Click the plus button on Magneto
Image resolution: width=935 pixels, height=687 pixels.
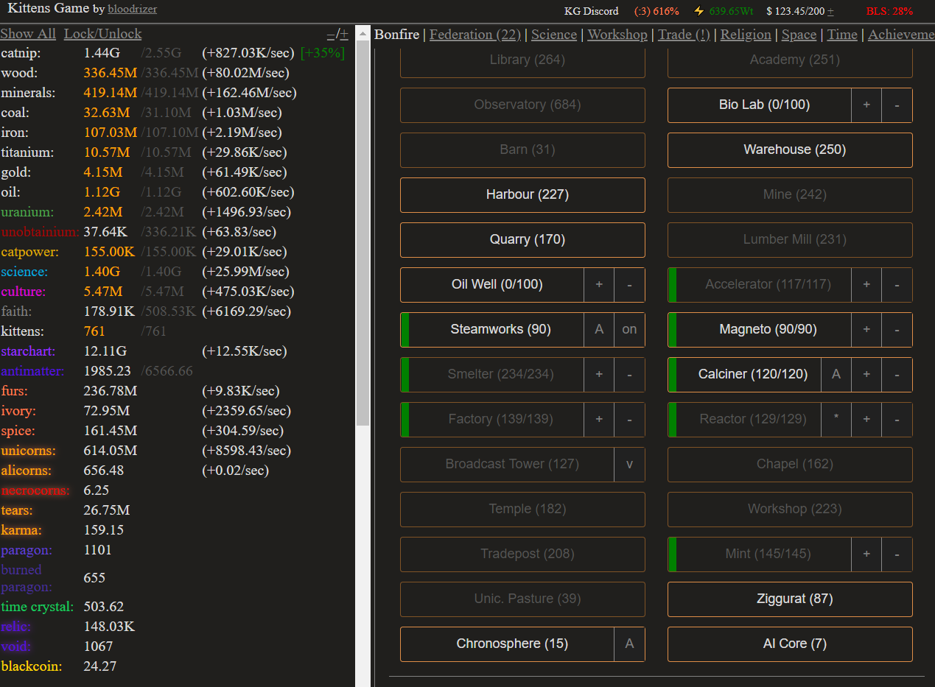(x=866, y=330)
